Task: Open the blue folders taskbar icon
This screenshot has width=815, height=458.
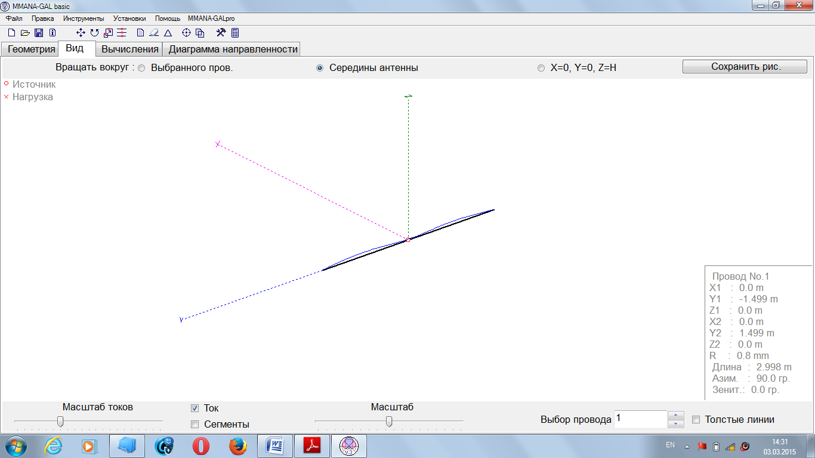Action: pyautogui.click(x=126, y=445)
